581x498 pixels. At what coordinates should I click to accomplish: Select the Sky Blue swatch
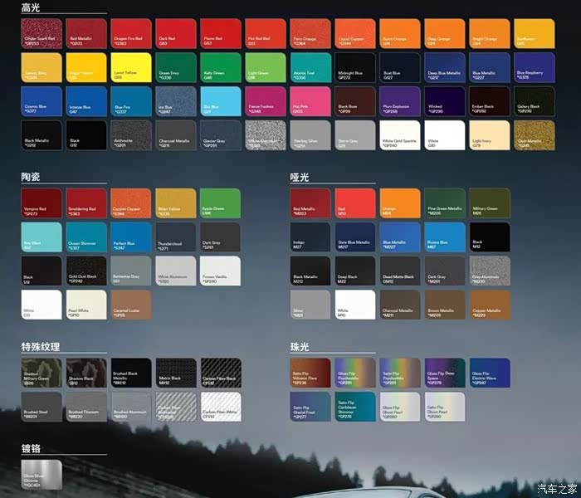tap(221, 101)
